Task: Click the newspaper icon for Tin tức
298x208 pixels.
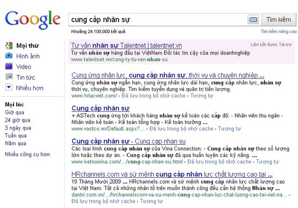Action: coord(9,77)
